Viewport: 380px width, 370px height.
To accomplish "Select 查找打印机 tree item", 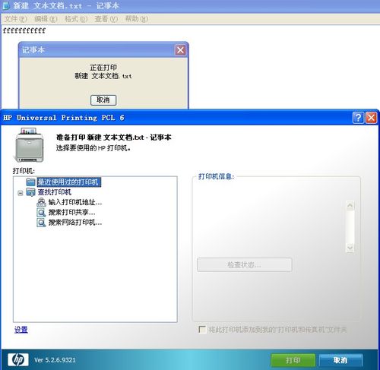I will coord(55,192).
